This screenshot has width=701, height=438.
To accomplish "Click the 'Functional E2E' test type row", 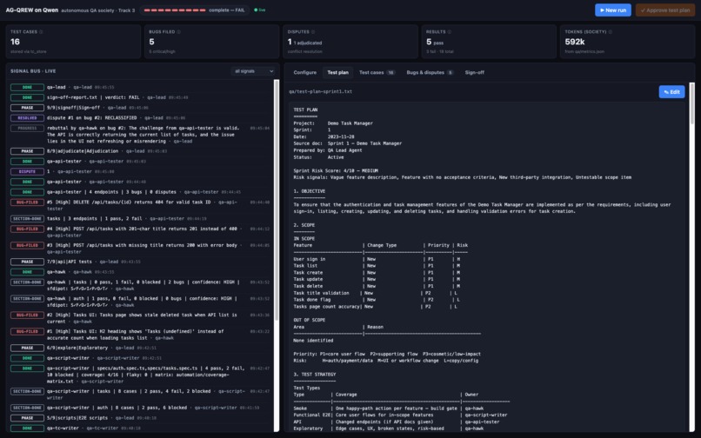I will tap(400, 415).
